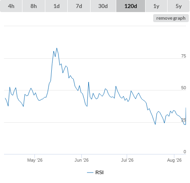Image resolution: width=190 pixels, height=183 pixels.
Task: Open the 1y time range
Action: 156,6
